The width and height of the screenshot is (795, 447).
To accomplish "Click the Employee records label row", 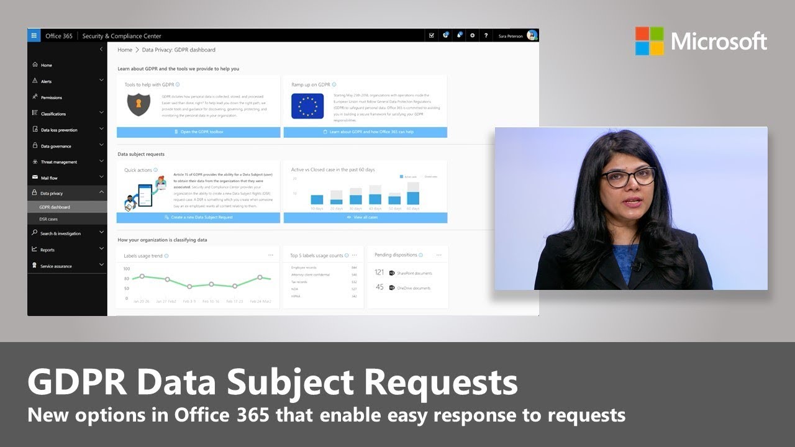I will click(324, 267).
